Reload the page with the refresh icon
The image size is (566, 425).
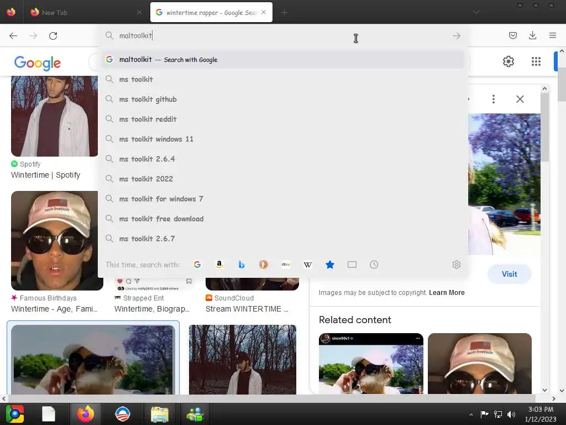click(53, 36)
